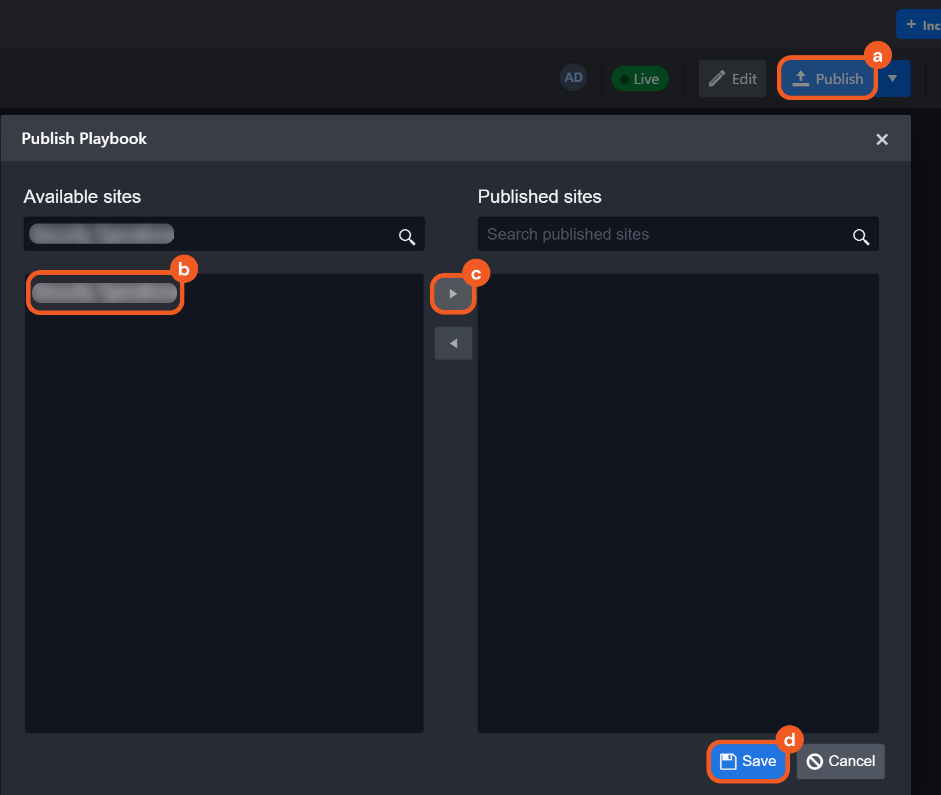The width and height of the screenshot is (941, 795).
Task: Cancel the Publish Playbook dialog
Action: 840,761
